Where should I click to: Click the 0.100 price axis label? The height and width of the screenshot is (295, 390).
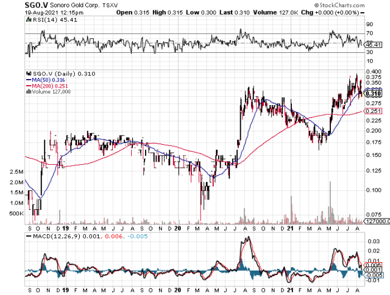pos(374,190)
